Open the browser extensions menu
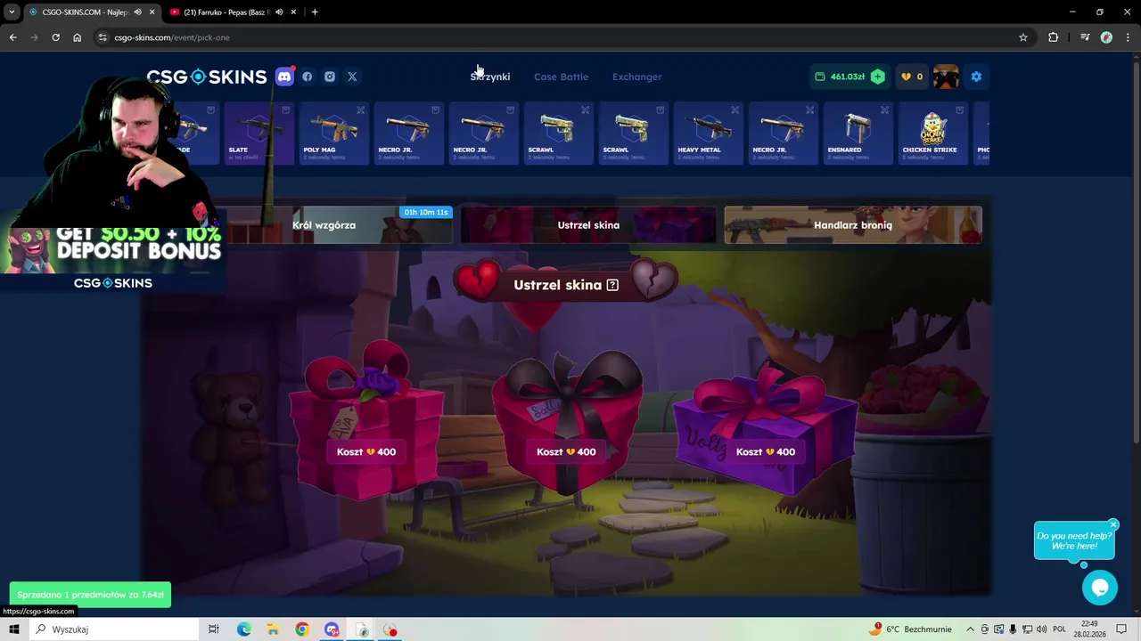The width and height of the screenshot is (1141, 641). [1054, 37]
